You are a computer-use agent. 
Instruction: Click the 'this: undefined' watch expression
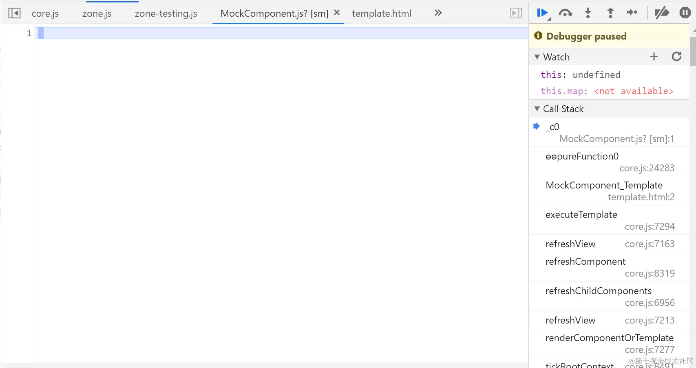tap(580, 75)
